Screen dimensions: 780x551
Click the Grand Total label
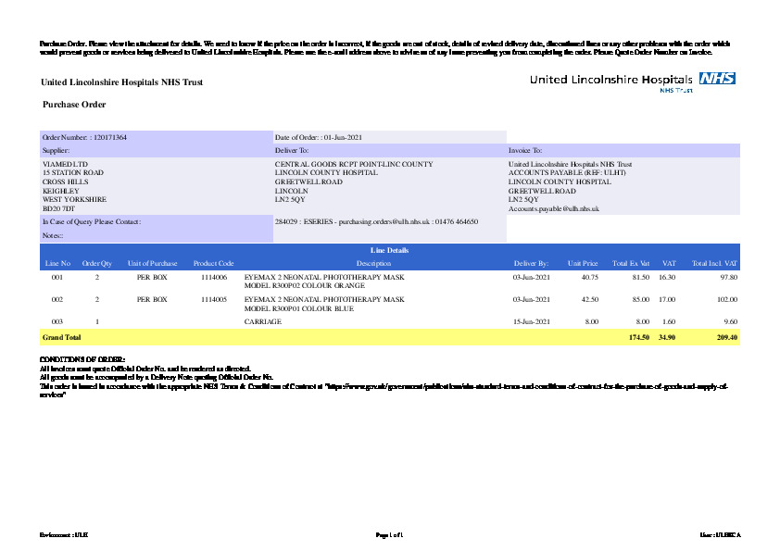[x=62, y=337]
